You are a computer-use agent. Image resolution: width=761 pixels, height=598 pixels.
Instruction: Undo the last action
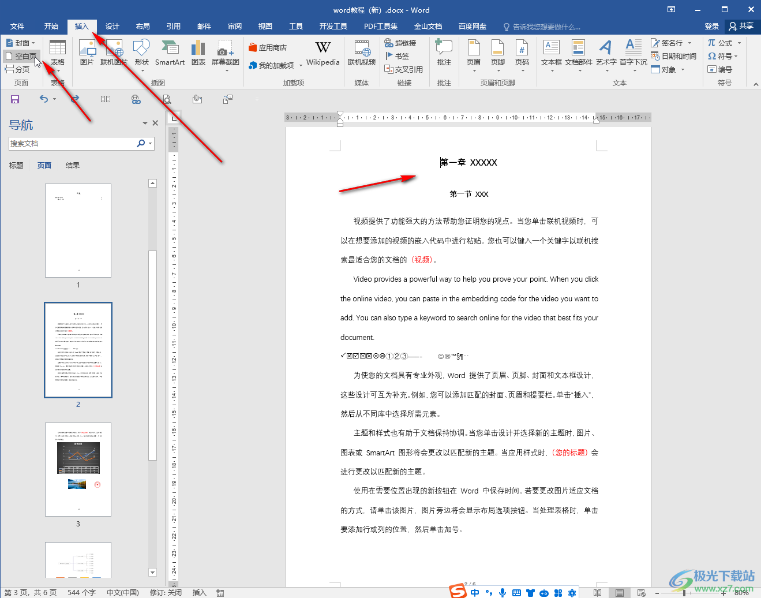coord(44,99)
